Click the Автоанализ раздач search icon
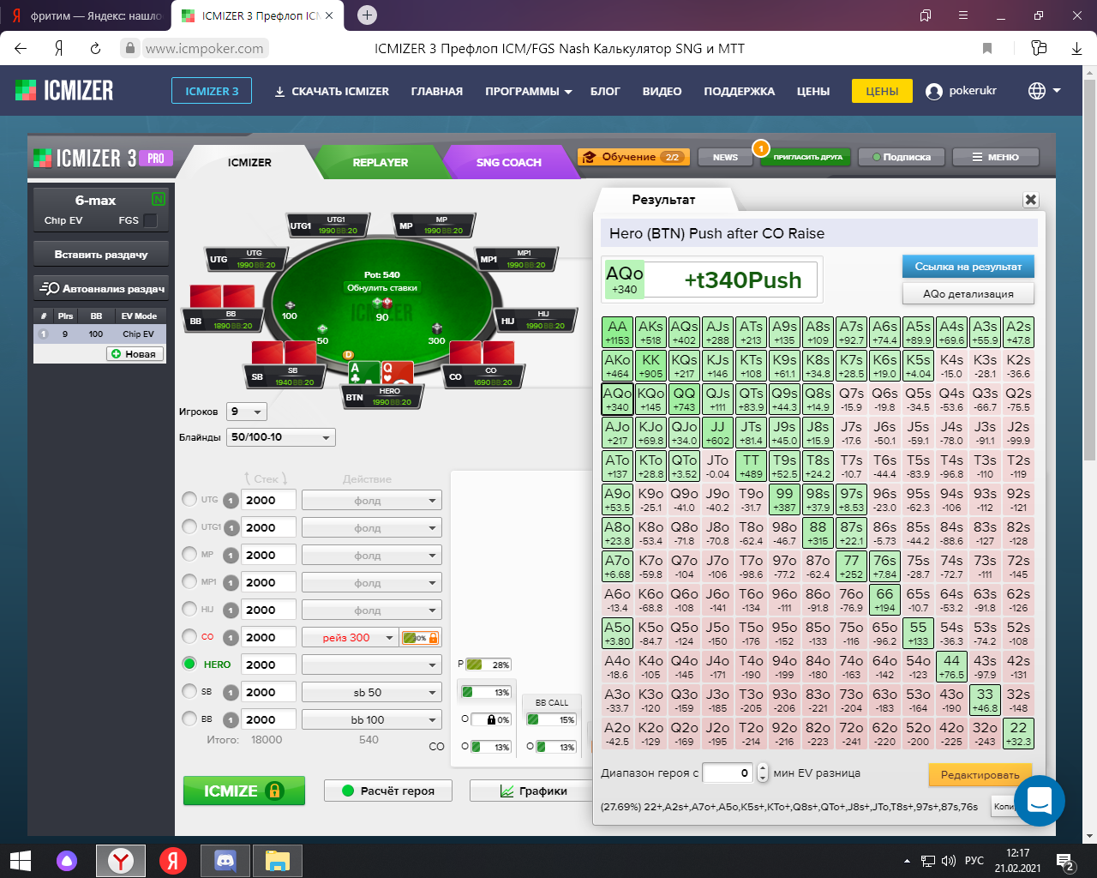This screenshot has width=1097, height=878. [x=50, y=288]
